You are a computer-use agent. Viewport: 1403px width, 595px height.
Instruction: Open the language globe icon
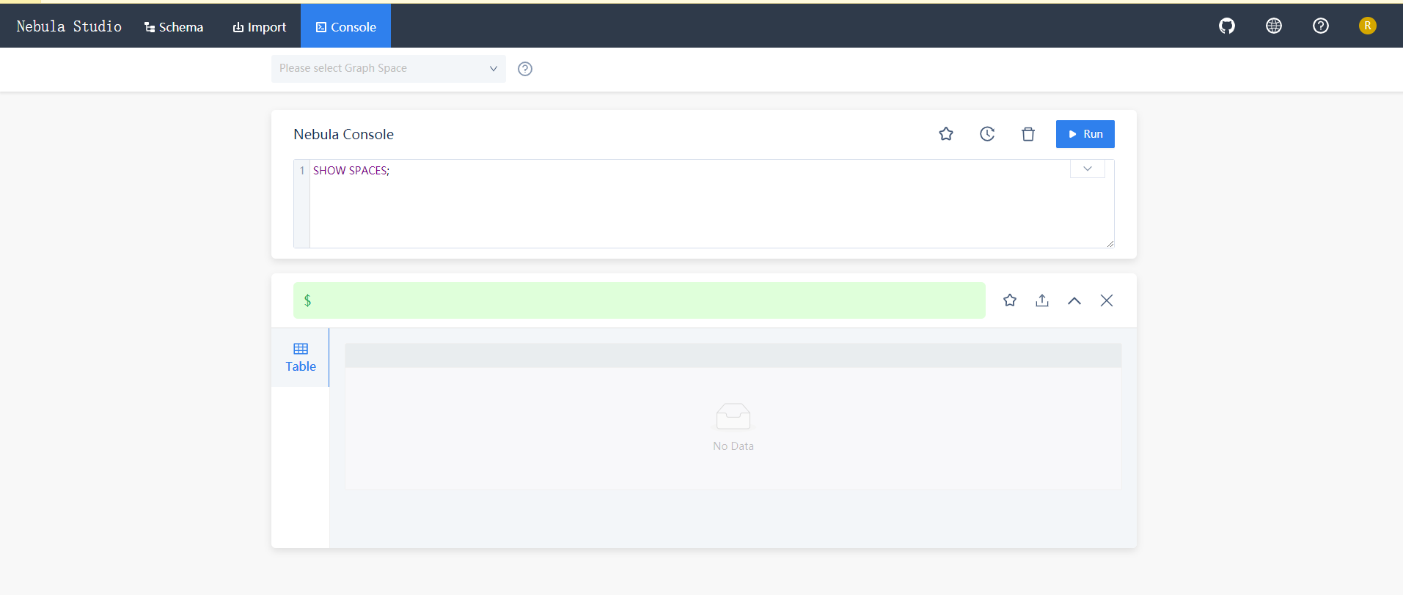point(1274,26)
